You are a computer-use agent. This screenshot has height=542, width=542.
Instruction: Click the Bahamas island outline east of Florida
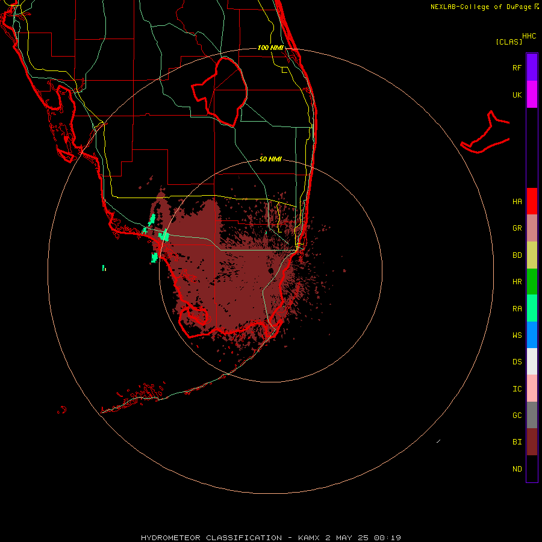pos(485,132)
